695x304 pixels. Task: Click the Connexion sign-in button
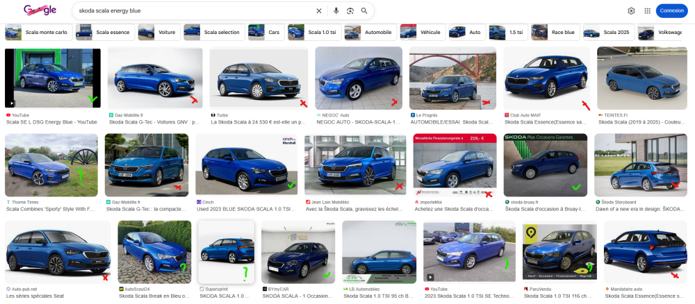(671, 10)
